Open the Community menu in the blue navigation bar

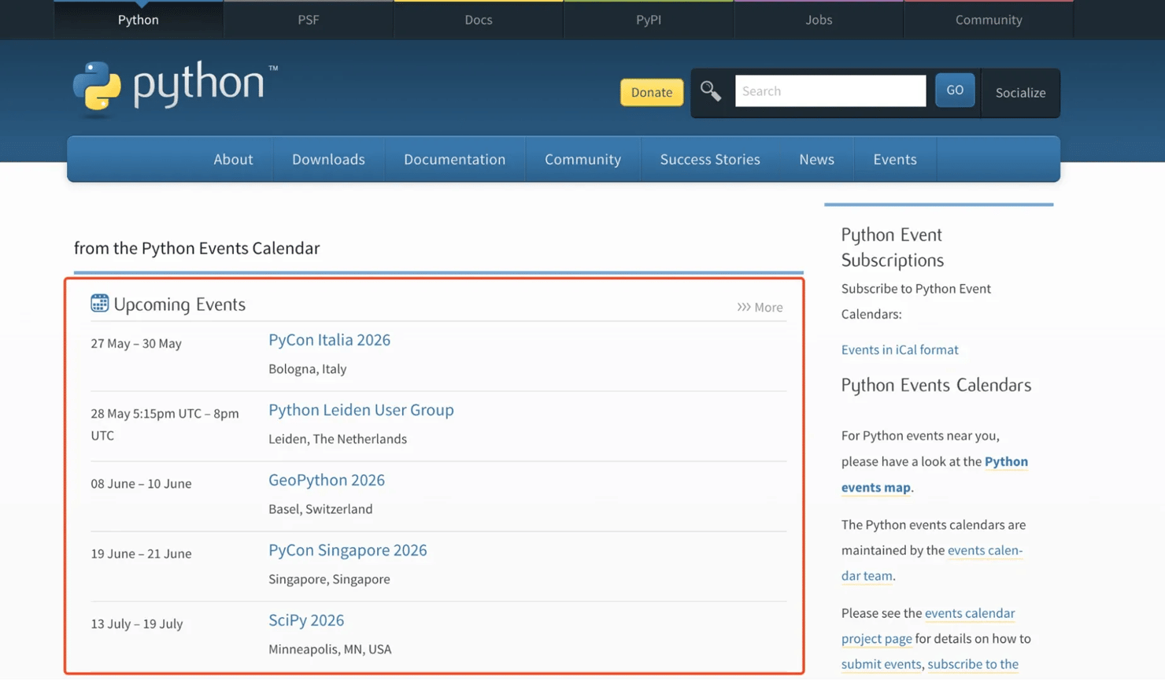(x=582, y=159)
